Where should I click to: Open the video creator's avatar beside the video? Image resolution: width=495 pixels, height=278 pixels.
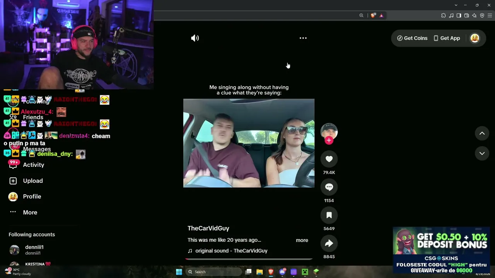(329, 131)
